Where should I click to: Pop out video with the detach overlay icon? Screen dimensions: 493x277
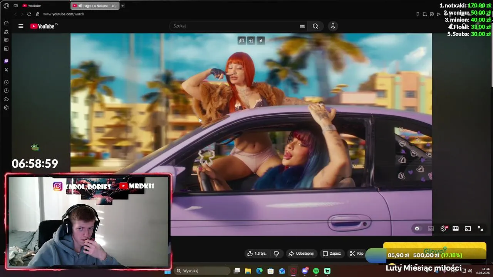[241, 40]
